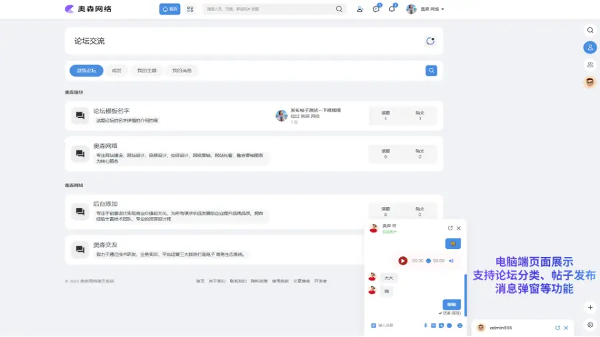Click the 关于我们 footer link
The width and height of the screenshot is (600, 337).
tap(217, 281)
